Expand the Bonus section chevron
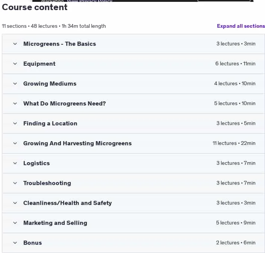Image resolution: width=265 pixels, height=253 pixels. click(15, 243)
